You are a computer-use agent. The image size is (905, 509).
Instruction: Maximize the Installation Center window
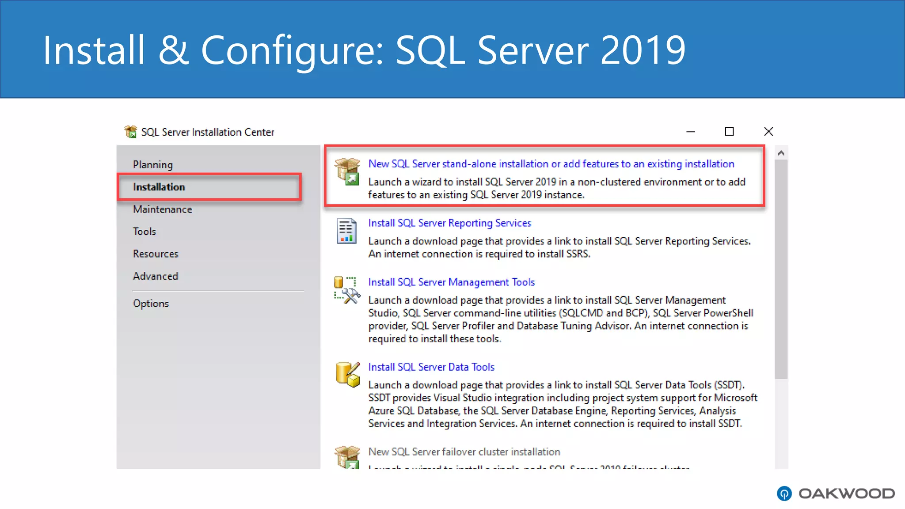coord(729,132)
